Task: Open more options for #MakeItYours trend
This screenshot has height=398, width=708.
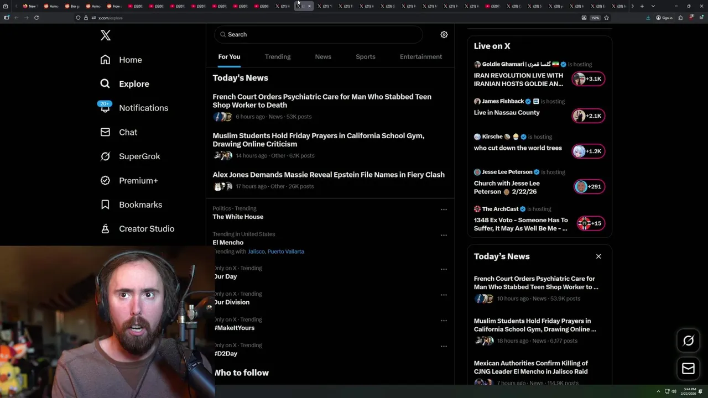Action: click(444, 321)
